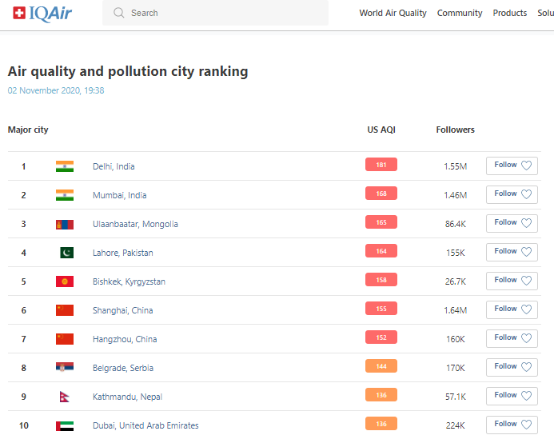Viewport: 554px width, 439px height.
Task: Open Mumbai, India city link
Action: (119, 195)
